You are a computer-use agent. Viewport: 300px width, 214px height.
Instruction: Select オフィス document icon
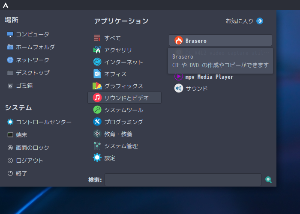(x=97, y=74)
